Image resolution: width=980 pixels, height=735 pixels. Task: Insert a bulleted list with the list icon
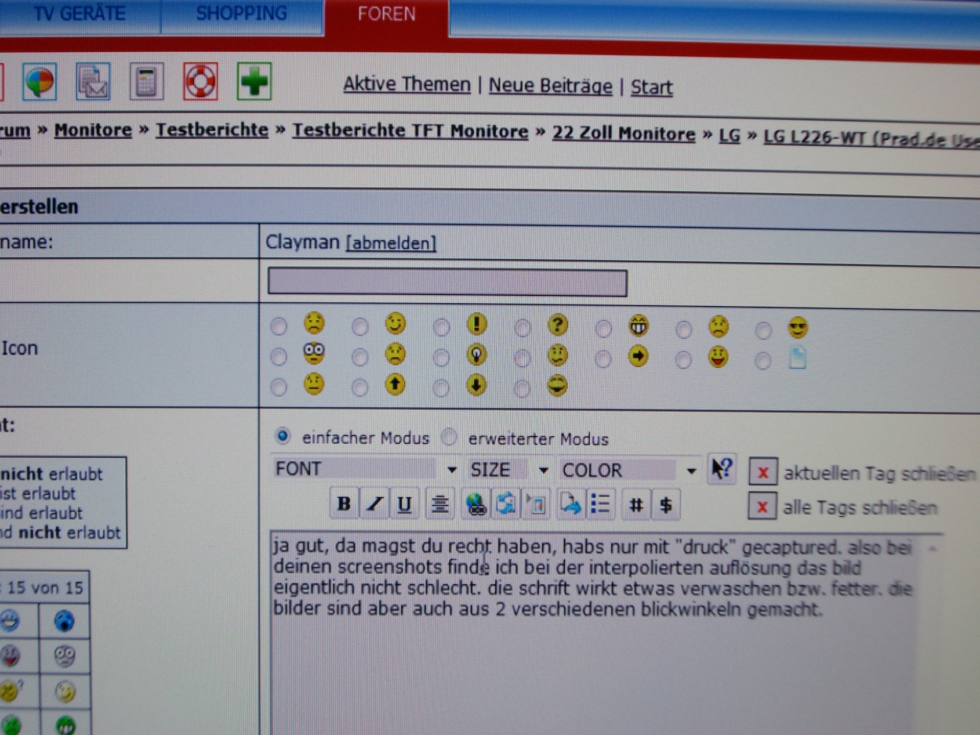coord(600,505)
